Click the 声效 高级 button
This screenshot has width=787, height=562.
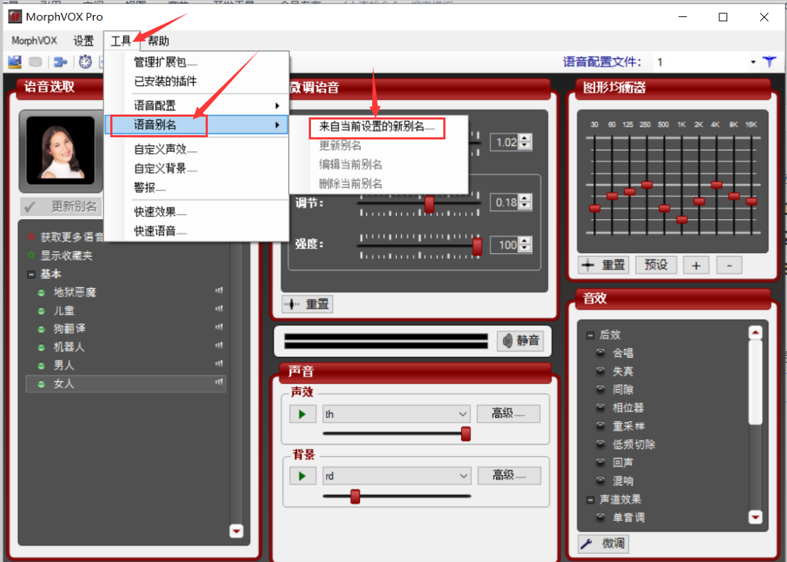pyautogui.click(x=508, y=413)
